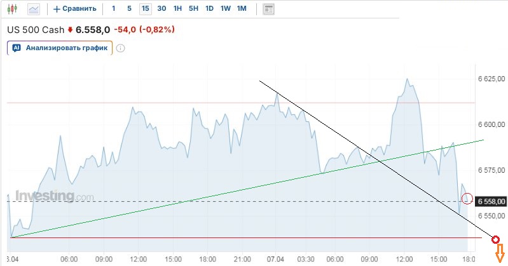Select the 5 minute interval
The image size is (508, 266).
[129, 9]
